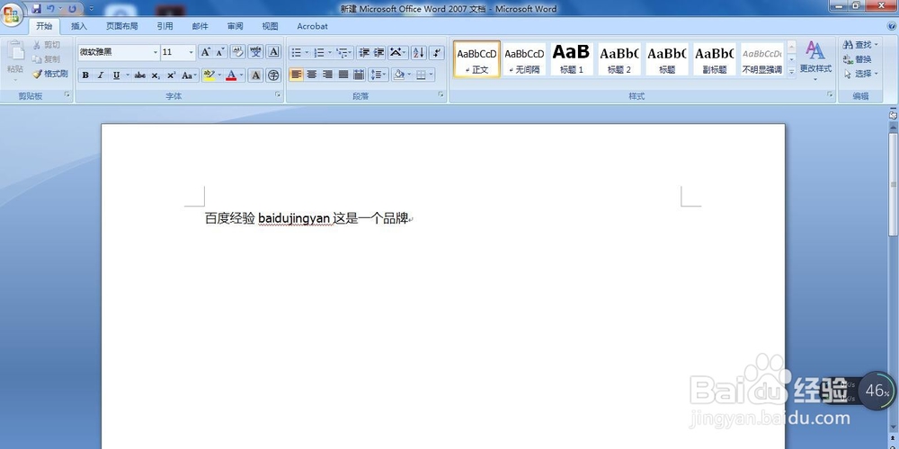Center align the text
This screenshot has height=449, width=899.
(311, 75)
